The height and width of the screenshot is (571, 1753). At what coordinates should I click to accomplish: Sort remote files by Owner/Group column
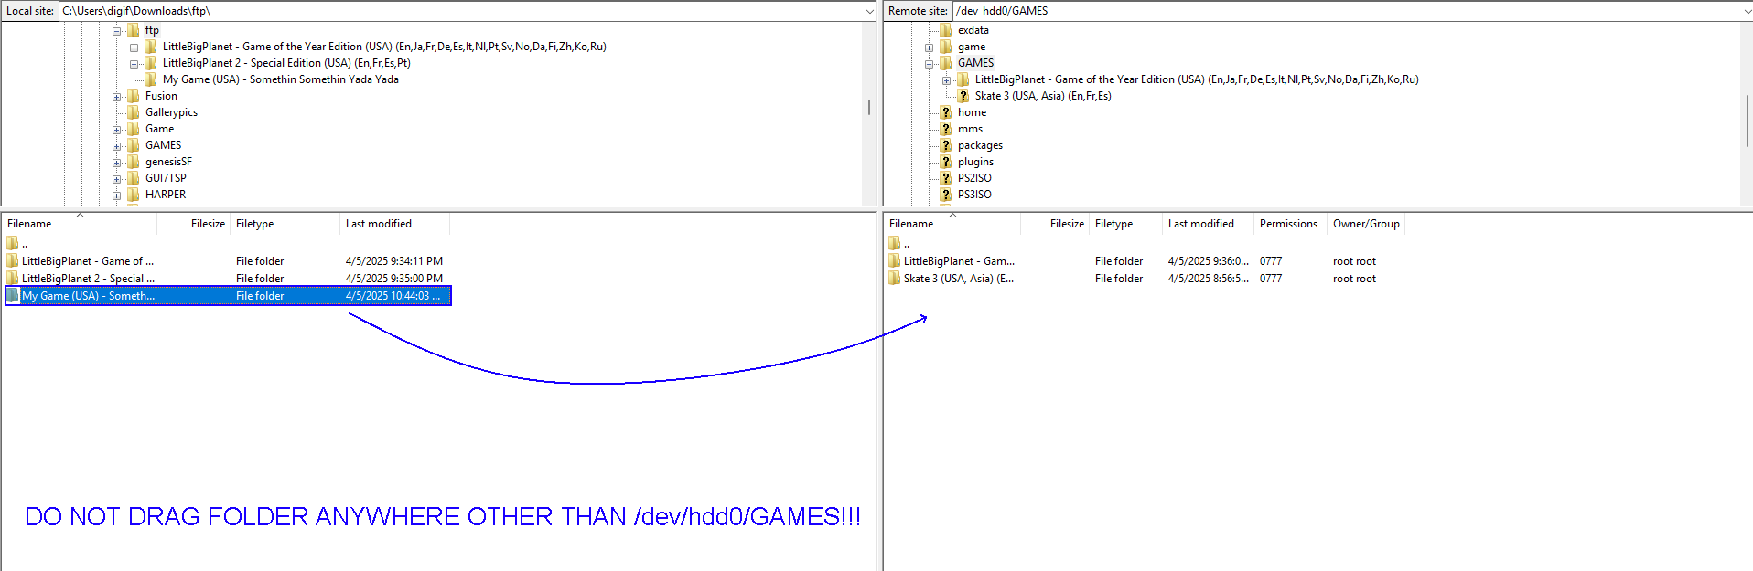[1366, 224]
